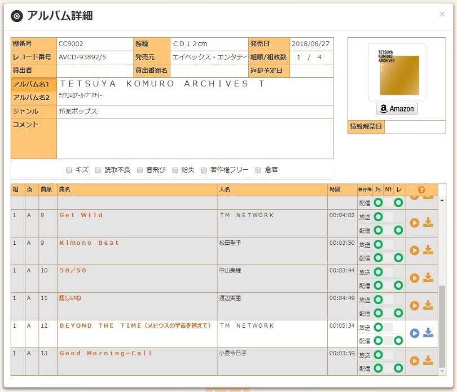The image size is (457, 392).
Task: Click the 50/50 song title
Action: [x=73, y=271]
